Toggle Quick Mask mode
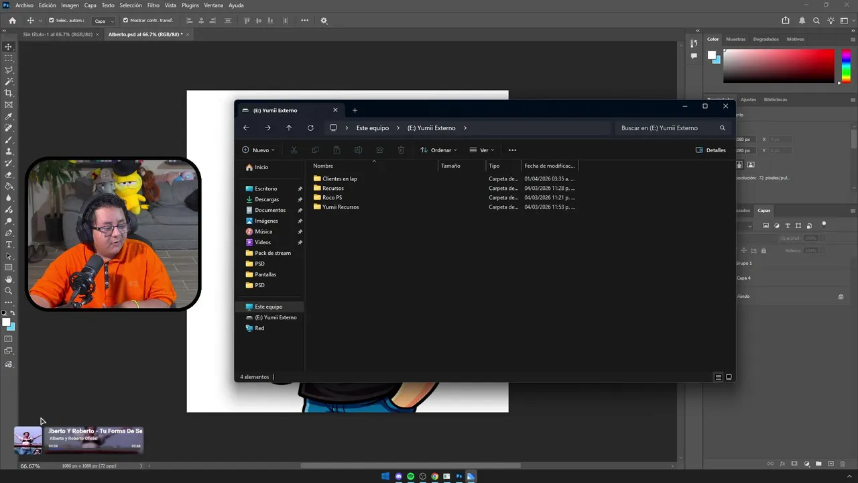 point(9,339)
